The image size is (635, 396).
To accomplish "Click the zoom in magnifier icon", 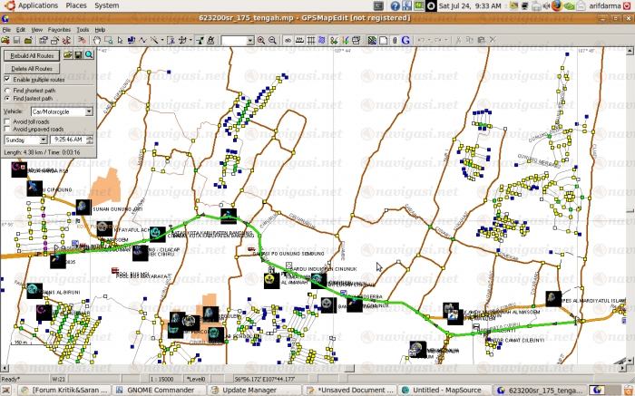I will (261, 41).
